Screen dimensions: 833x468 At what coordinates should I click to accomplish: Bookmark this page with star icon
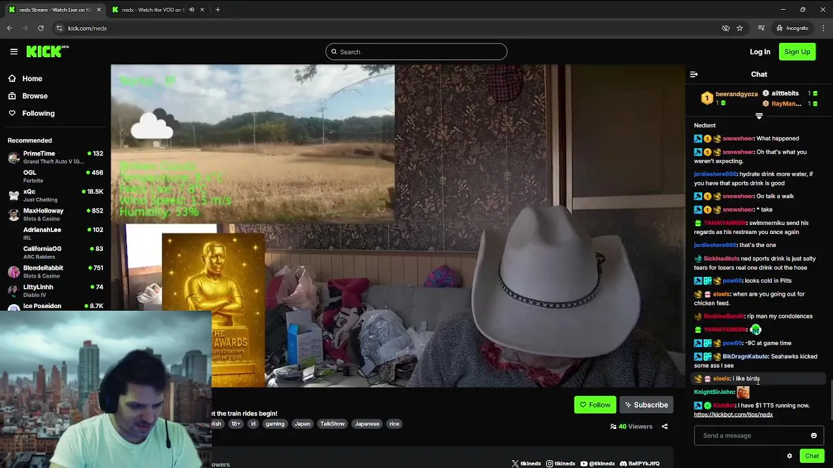coord(740,28)
